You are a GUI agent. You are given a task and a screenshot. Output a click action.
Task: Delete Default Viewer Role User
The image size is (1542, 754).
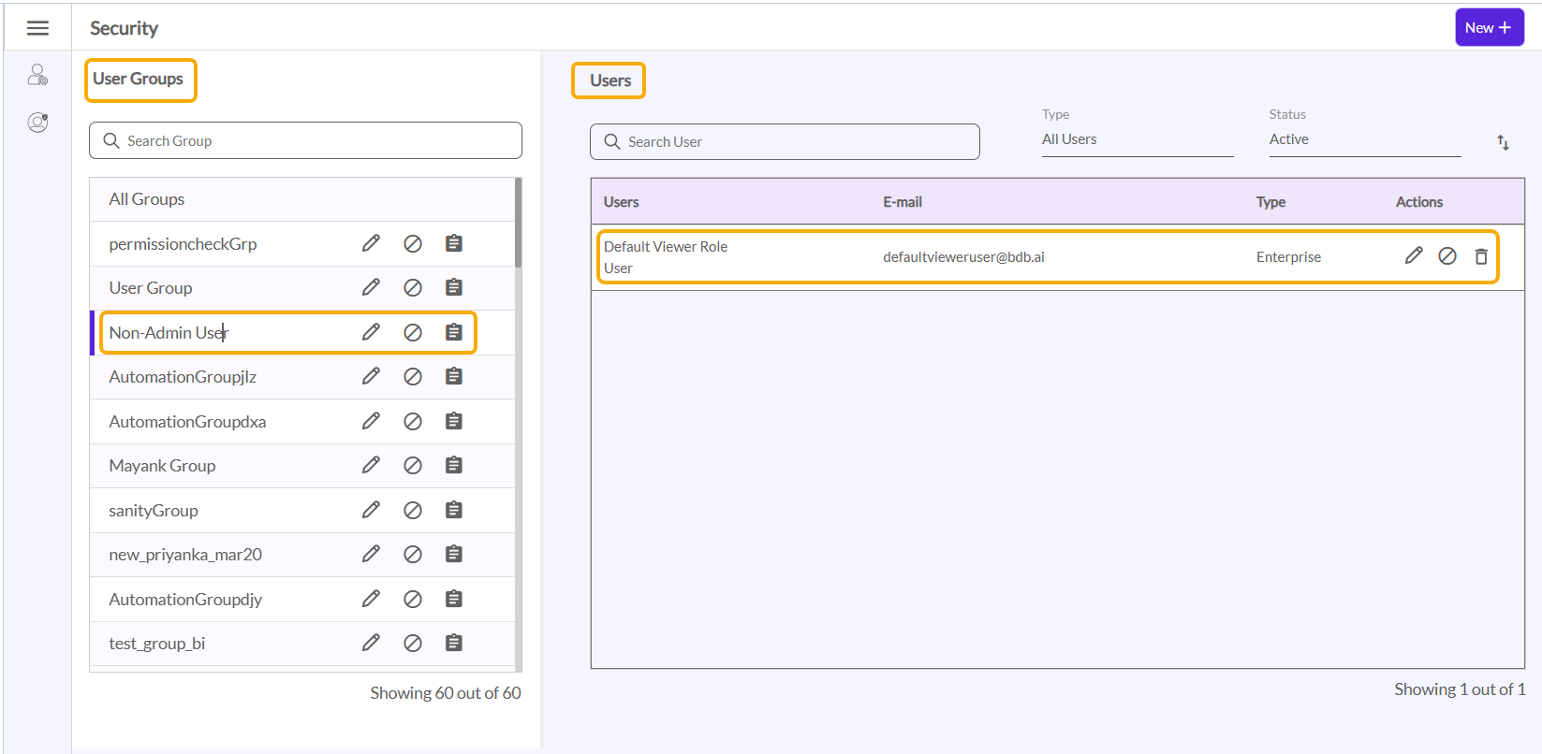pos(1481,256)
